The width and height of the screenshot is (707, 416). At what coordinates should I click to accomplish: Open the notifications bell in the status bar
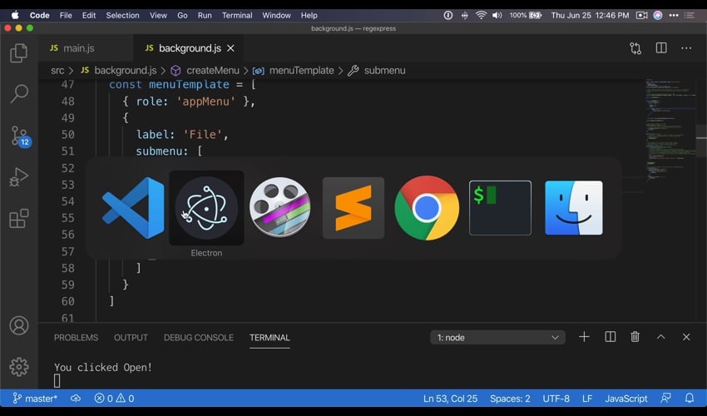point(690,399)
